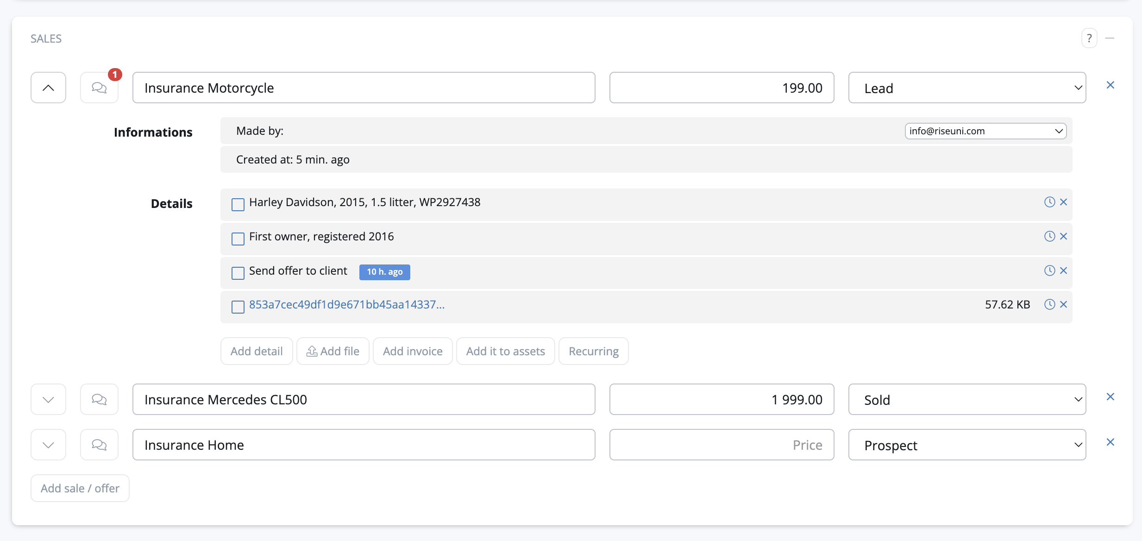
Task: Delete the Insurance Mercedes CL500 sale
Action: coord(1110,397)
